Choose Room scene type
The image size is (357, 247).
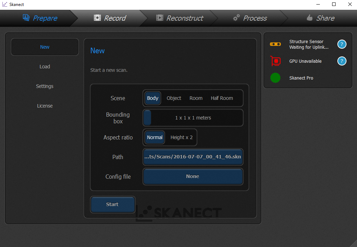coord(196,98)
